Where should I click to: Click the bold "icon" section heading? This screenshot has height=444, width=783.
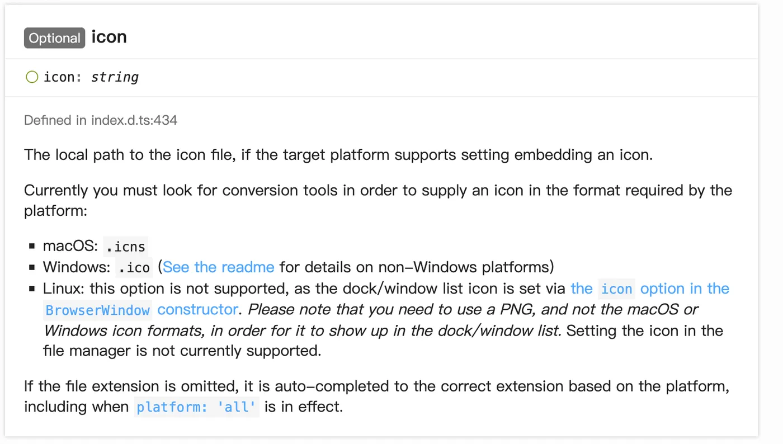click(x=109, y=37)
